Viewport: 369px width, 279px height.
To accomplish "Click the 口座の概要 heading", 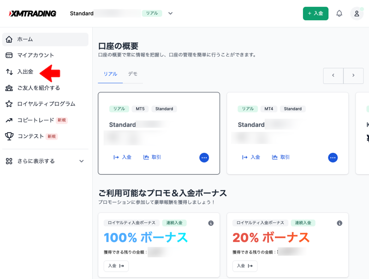I will (x=118, y=46).
